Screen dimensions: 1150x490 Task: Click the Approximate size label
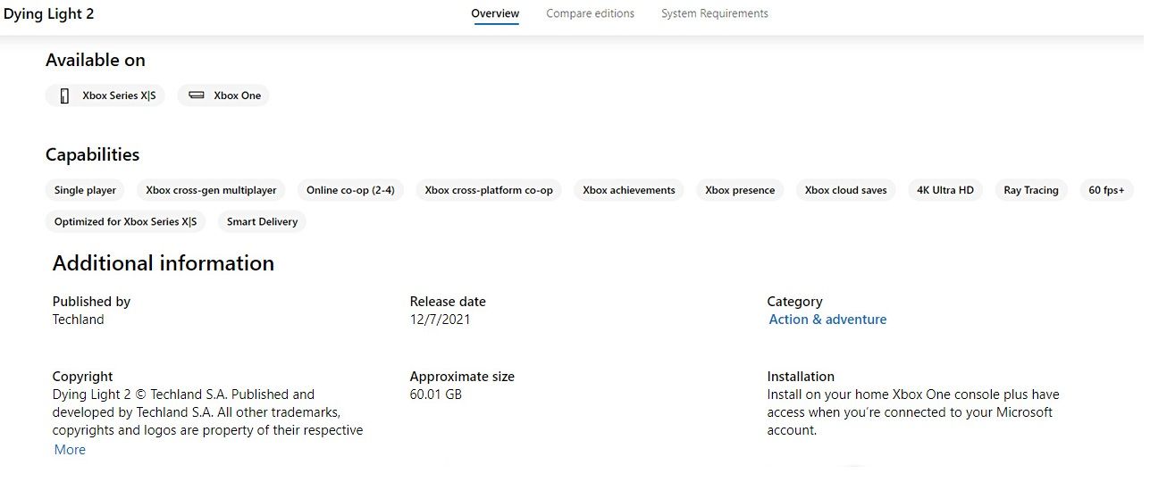(462, 377)
